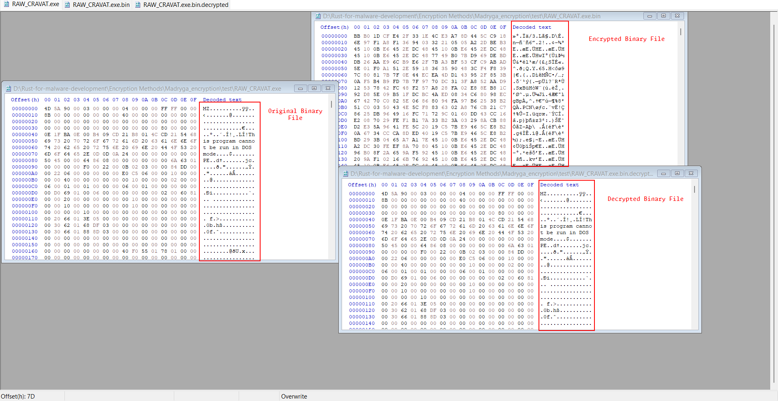Click the file icon on the RAW_CRAVAT.exe.bin tab
Image resolution: width=778 pixels, height=401 pixels.
67,5
